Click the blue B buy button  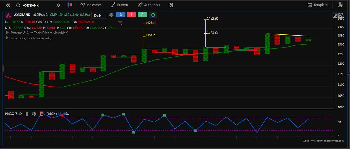121,15
